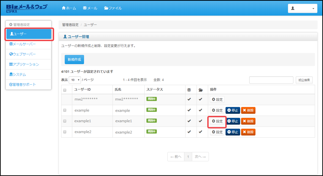Stop the example2 user account

(x=233, y=132)
